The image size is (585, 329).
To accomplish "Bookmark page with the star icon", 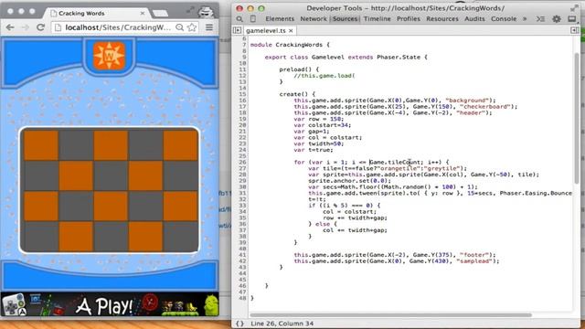I will click(x=192, y=27).
